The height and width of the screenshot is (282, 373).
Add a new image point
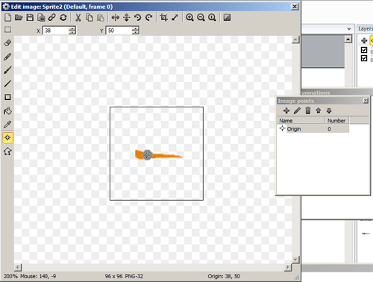point(286,110)
